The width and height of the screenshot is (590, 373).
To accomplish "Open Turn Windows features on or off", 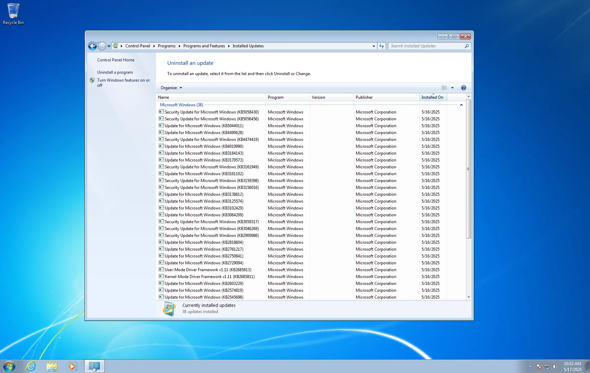I will 123,83.
